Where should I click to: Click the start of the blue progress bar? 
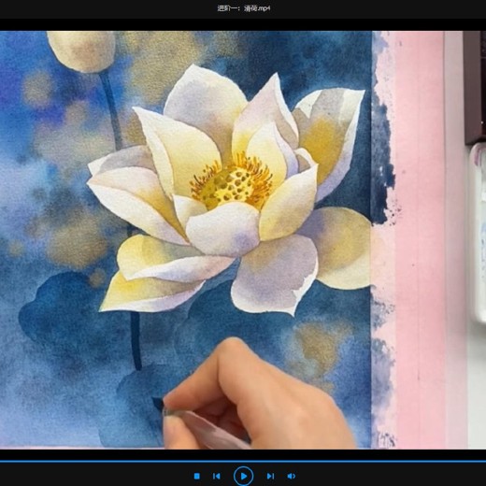[1, 462]
